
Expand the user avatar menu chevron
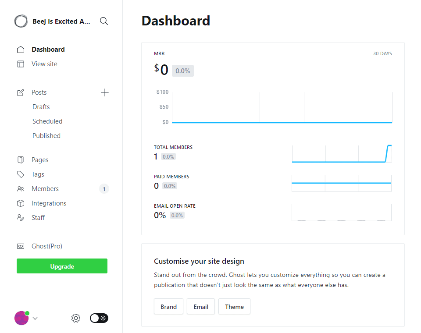[35, 318]
